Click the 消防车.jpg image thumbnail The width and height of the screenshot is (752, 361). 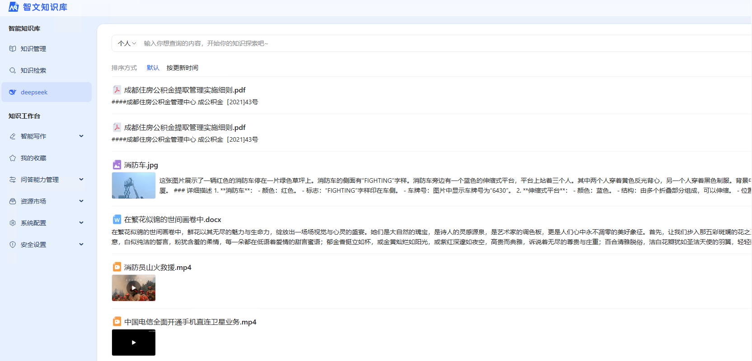(x=134, y=185)
